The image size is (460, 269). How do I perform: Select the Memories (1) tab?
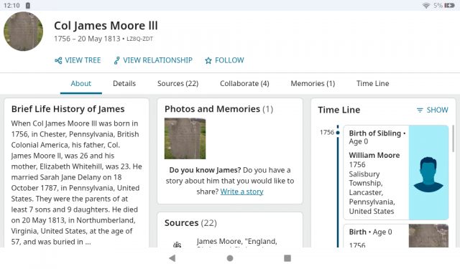coord(313,83)
